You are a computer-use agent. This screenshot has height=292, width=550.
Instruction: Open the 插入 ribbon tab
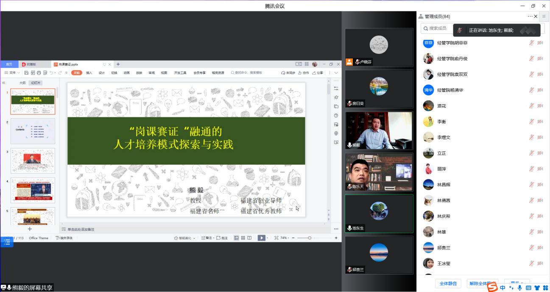point(89,73)
